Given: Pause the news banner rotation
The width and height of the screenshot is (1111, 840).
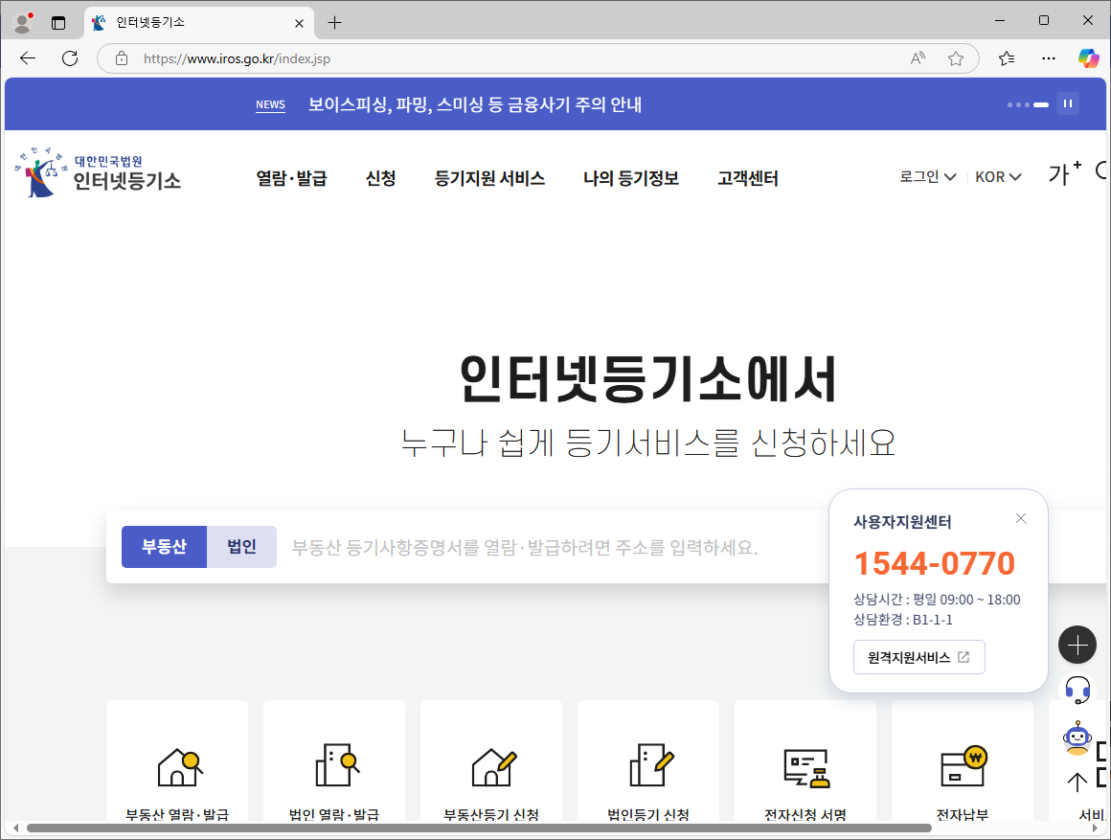Looking at the screenshot, I should 1067,102.
